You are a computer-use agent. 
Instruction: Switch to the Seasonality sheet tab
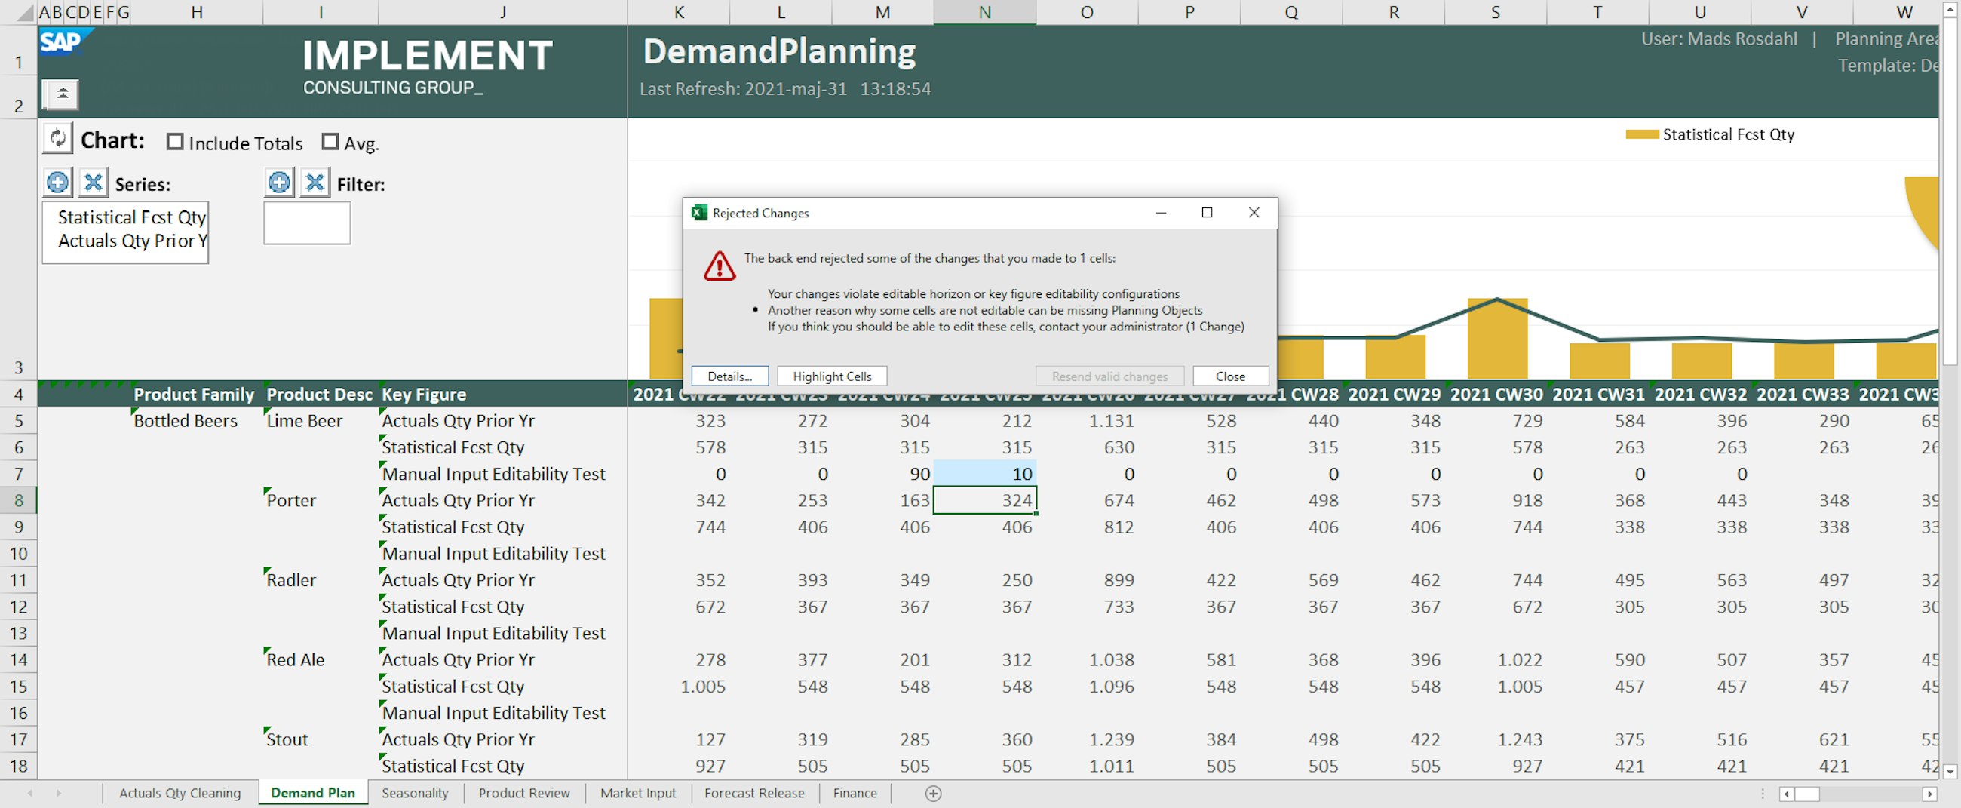click(x=415, y=794)
